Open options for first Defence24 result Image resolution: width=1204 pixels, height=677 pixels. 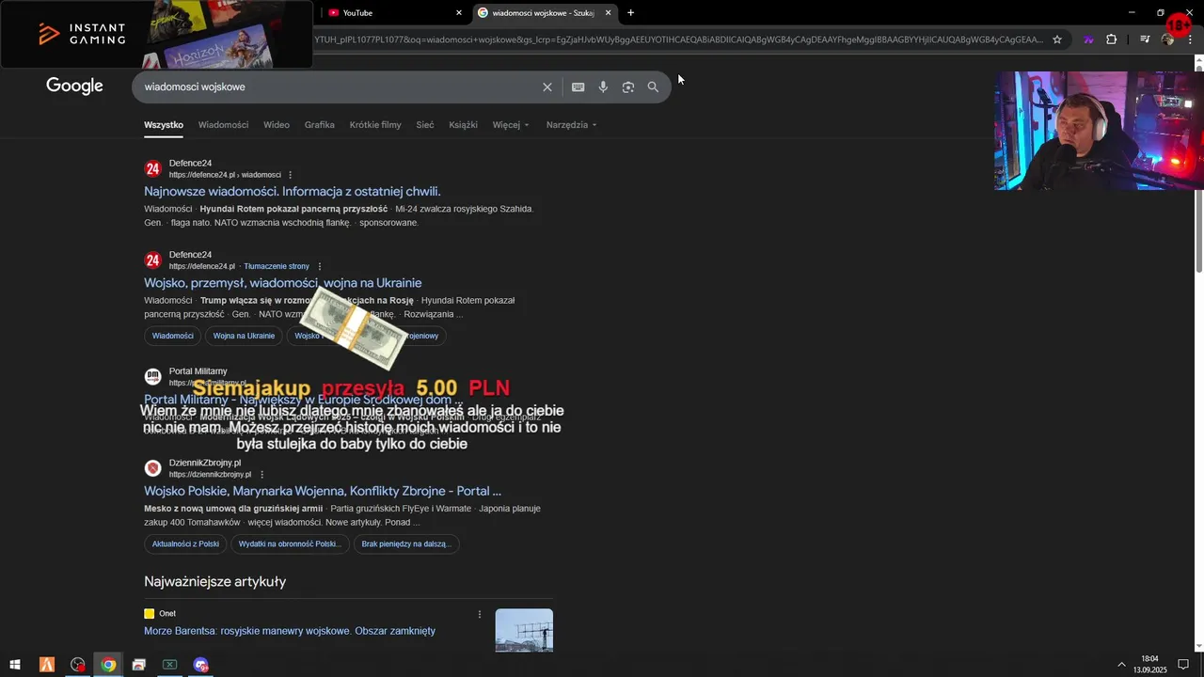[290, 175]
